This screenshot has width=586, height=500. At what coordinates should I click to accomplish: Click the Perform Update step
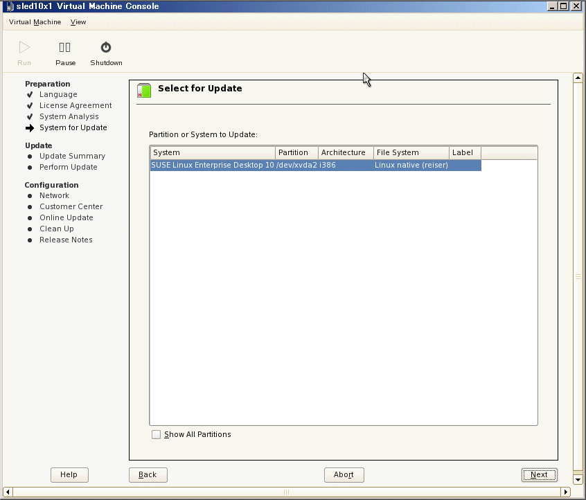[x=69, y=167]
